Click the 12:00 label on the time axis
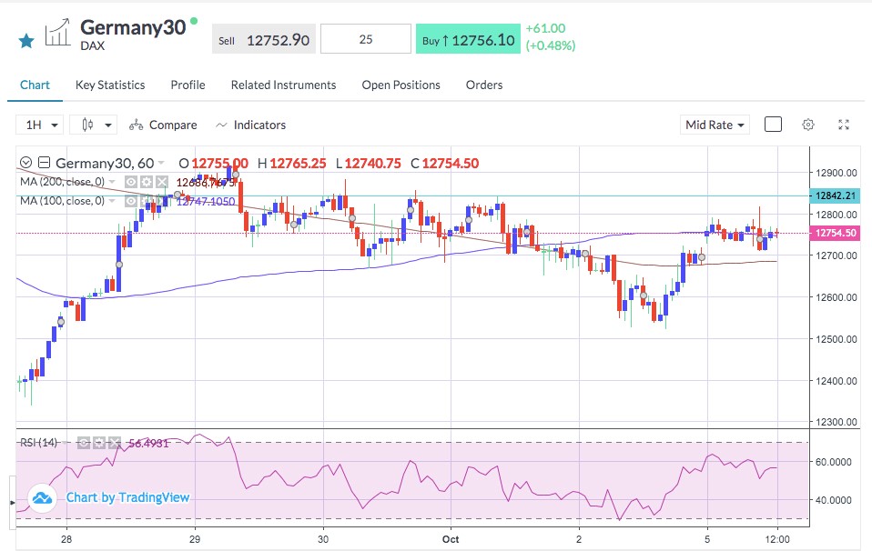Screen dimensions: 872x551 (x=777, y=539)
